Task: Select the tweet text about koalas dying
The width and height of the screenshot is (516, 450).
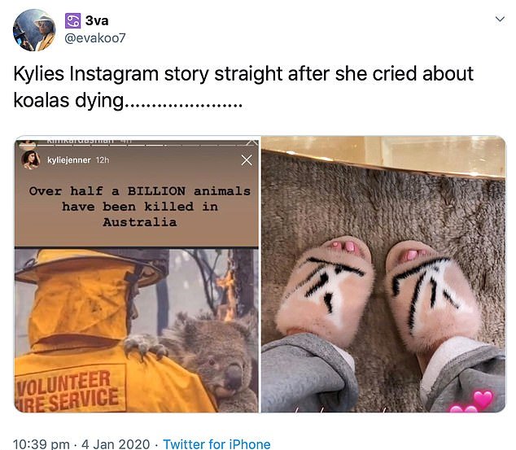Action: (x=243, y=87)
